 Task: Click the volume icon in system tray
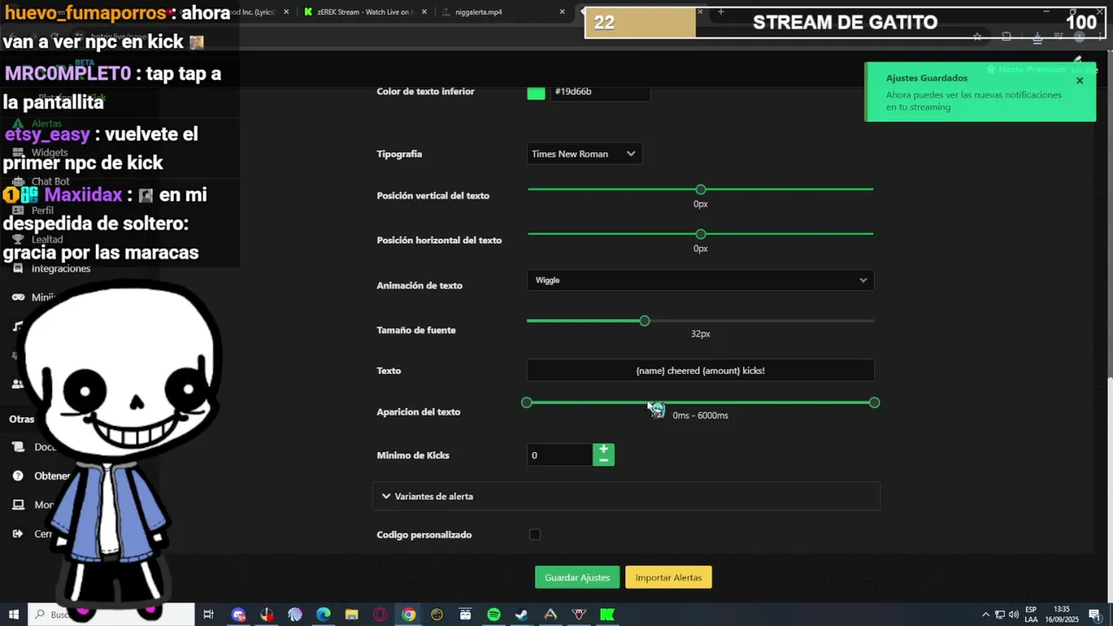[x=1014, y=615]
